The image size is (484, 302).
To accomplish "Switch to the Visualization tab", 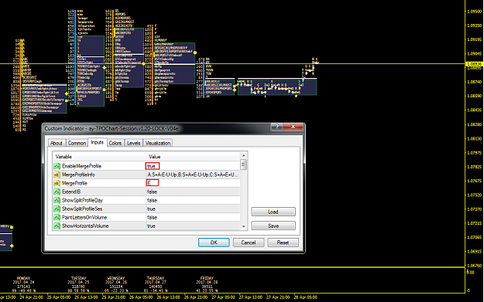I will (x=158, y=143).
